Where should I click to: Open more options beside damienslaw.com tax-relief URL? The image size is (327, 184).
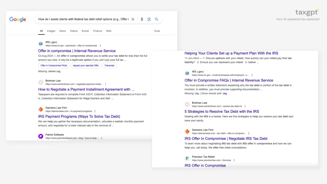coord(249,133)
